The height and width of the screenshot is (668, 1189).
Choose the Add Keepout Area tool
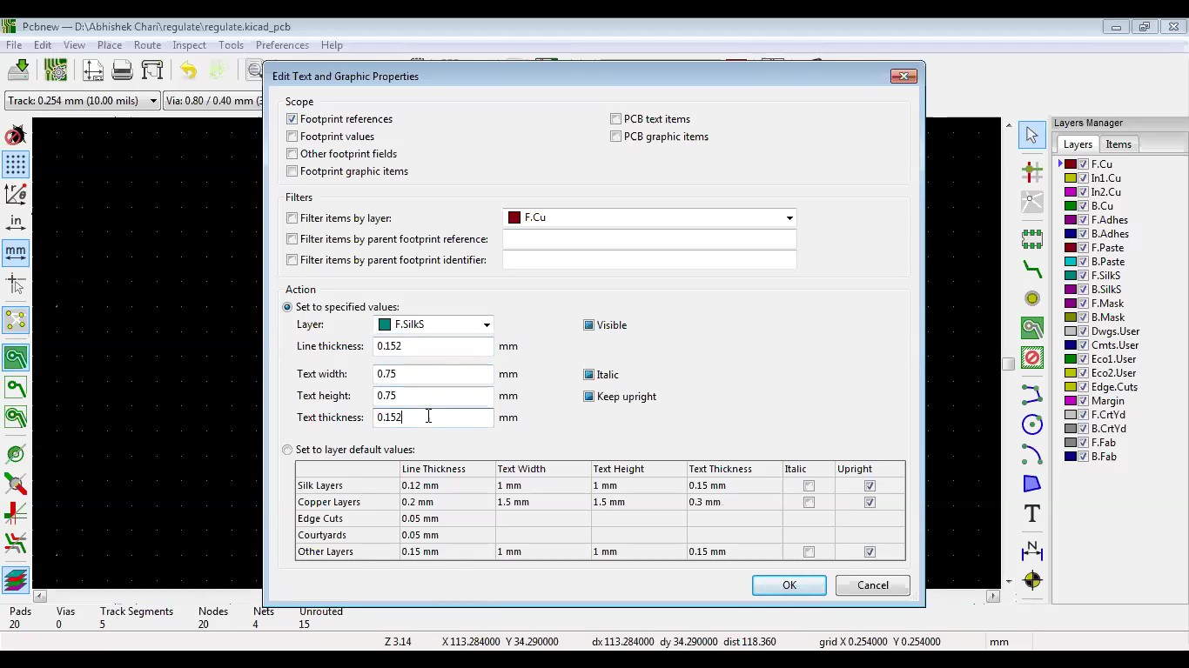(x=1031, y=357)
